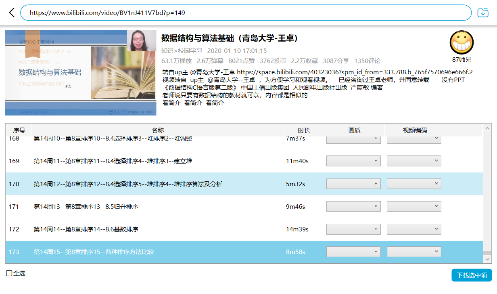Image resolution: width=497 pixels, height=294 pixels.
Task: Click the back arrow icon
Action: pos(12,13)
